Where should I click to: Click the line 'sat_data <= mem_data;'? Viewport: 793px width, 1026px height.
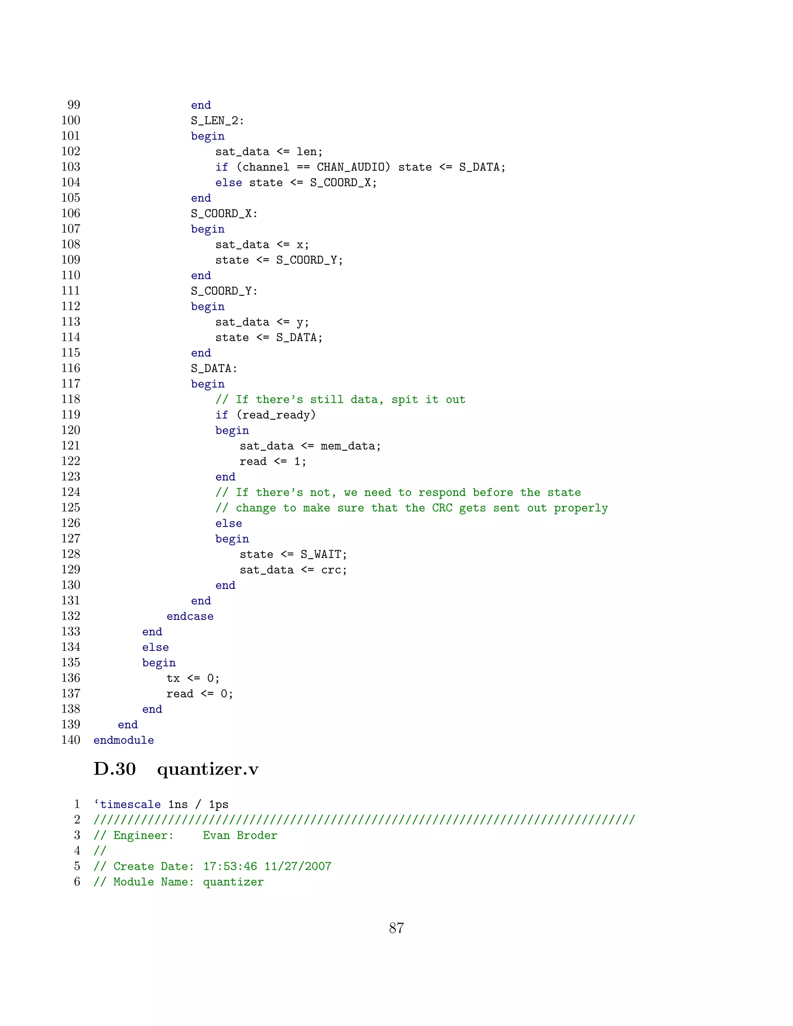[310, 446]
